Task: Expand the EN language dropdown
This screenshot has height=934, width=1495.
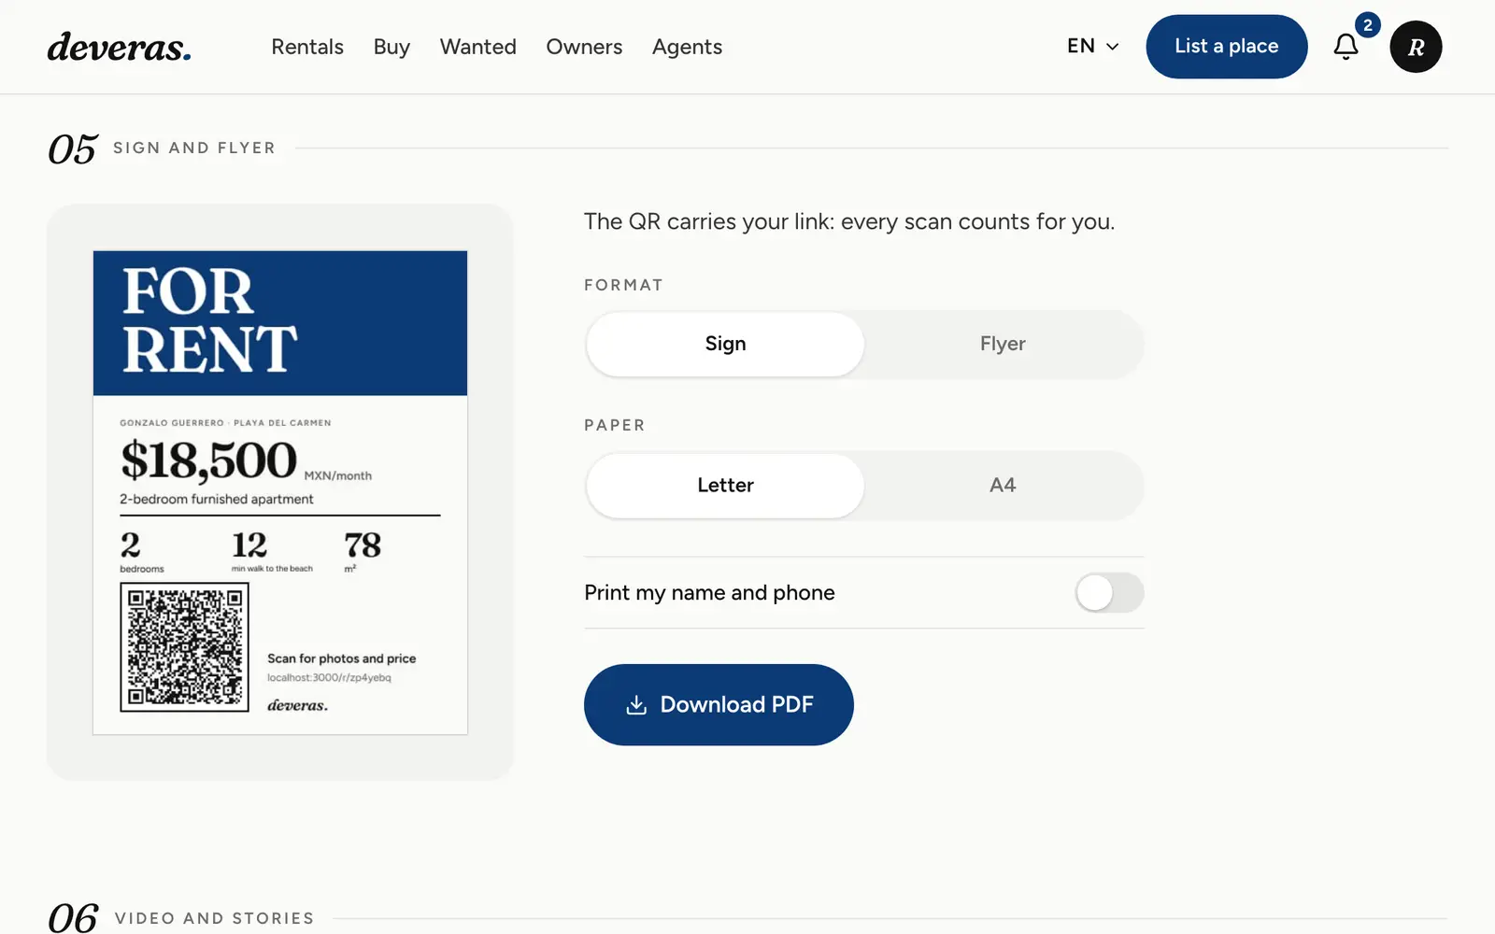Action: click(x=1092, y=46)
